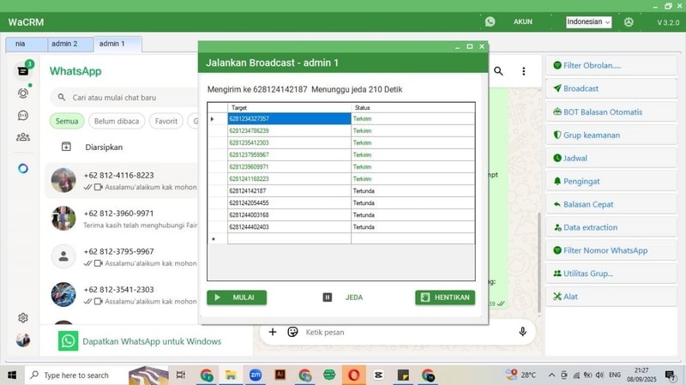Open the WhatsApp sidebar settings gear

point(23,317)
